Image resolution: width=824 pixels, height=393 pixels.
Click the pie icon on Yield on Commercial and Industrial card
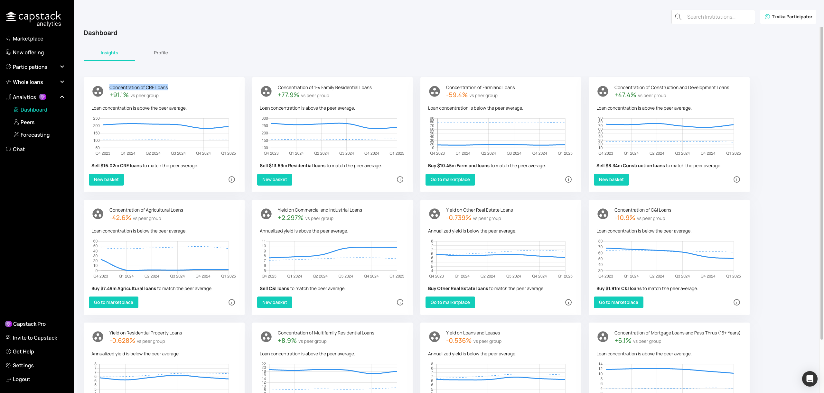pyautogui.click(x=266, y=214)
